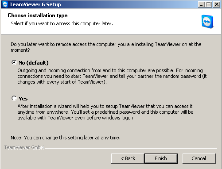Click the TeamViewer GmbH branding label
Viewport: 222px width, 169px height.
pyautogui.click(x=24, y=147)
